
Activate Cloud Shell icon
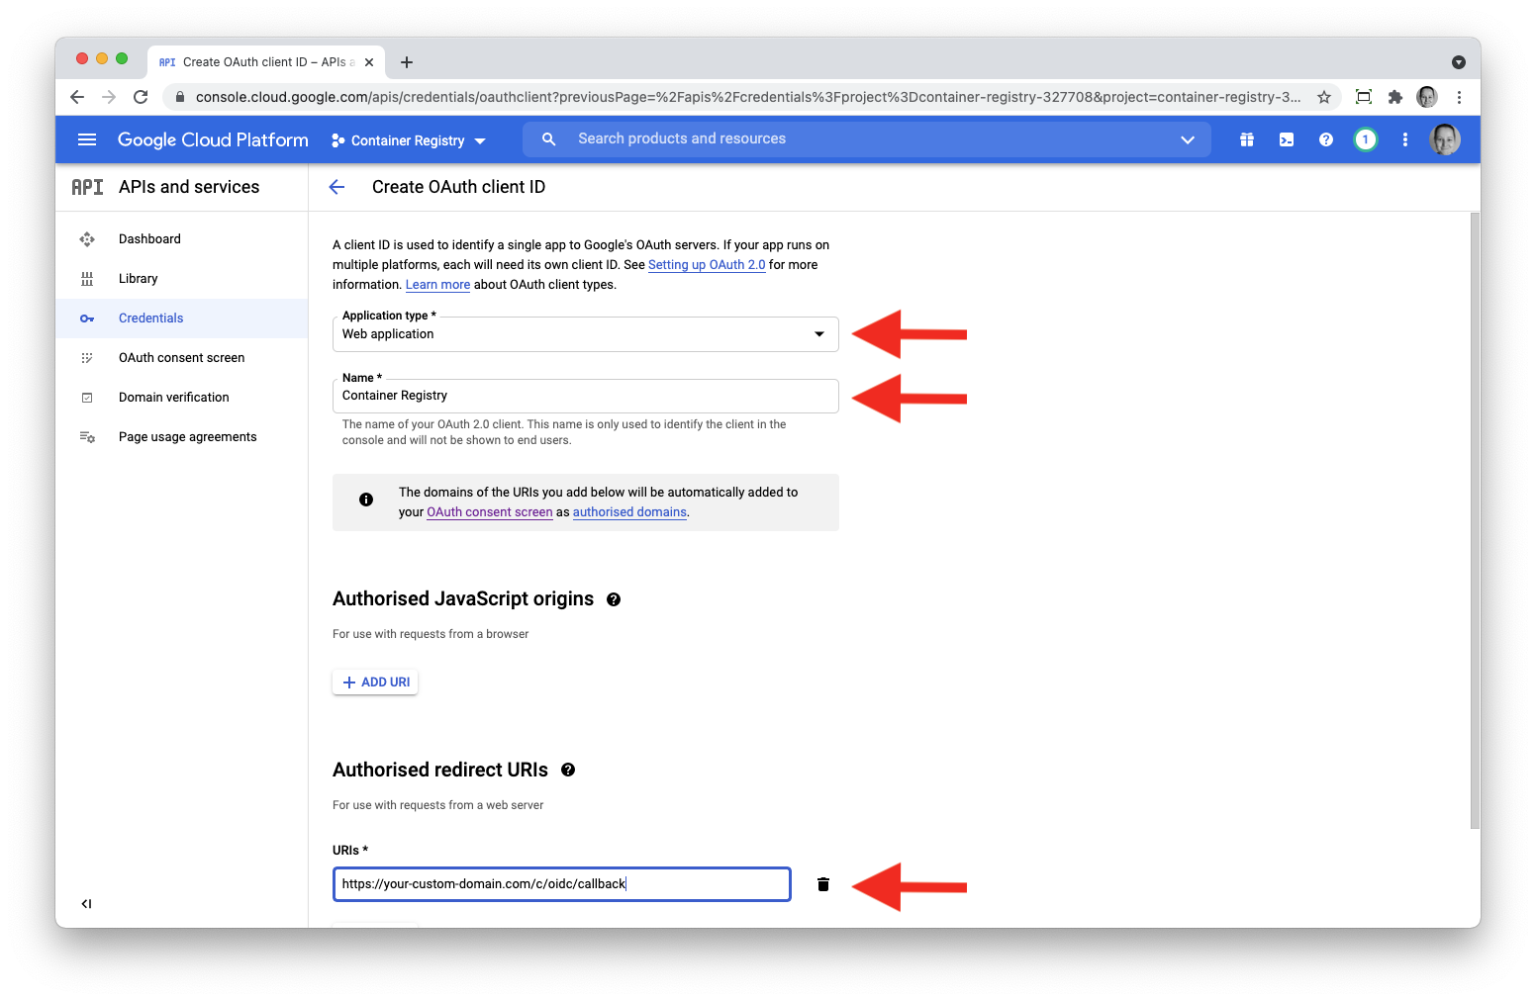tap(1287, 139)
